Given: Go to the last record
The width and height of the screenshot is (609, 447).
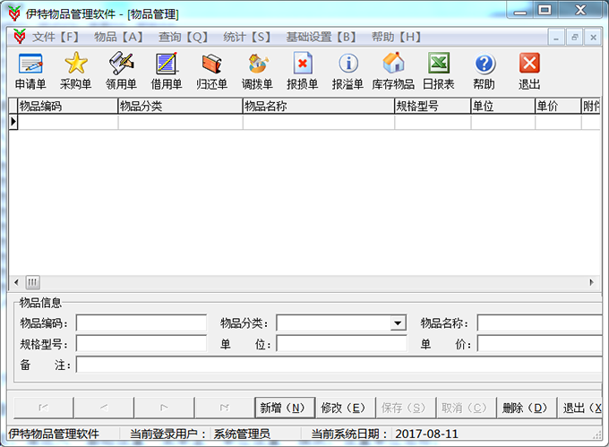Looking at the screenshot, I should pyautogui.click(x=224, y=408).
